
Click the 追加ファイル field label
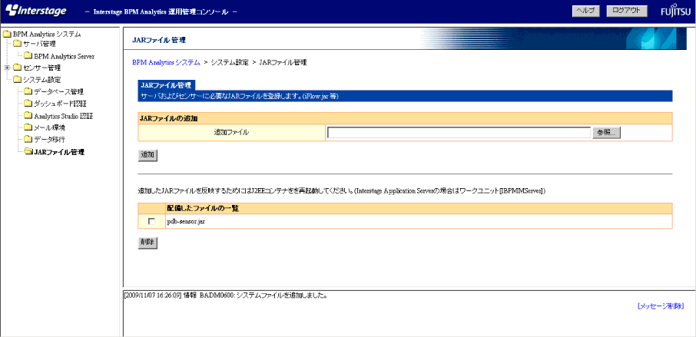(231, 133)
